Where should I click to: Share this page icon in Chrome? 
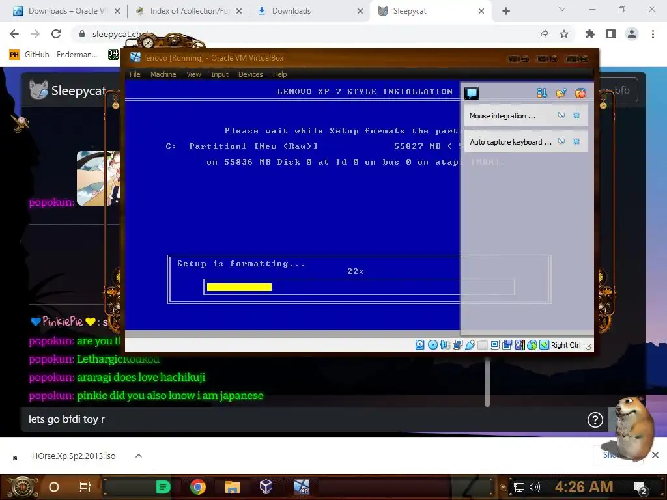pos(543,34)
